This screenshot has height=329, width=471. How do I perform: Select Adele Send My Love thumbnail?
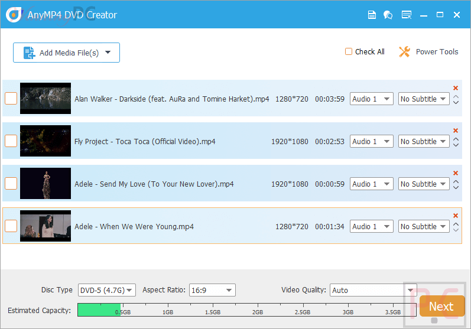[x=46, y=184]
